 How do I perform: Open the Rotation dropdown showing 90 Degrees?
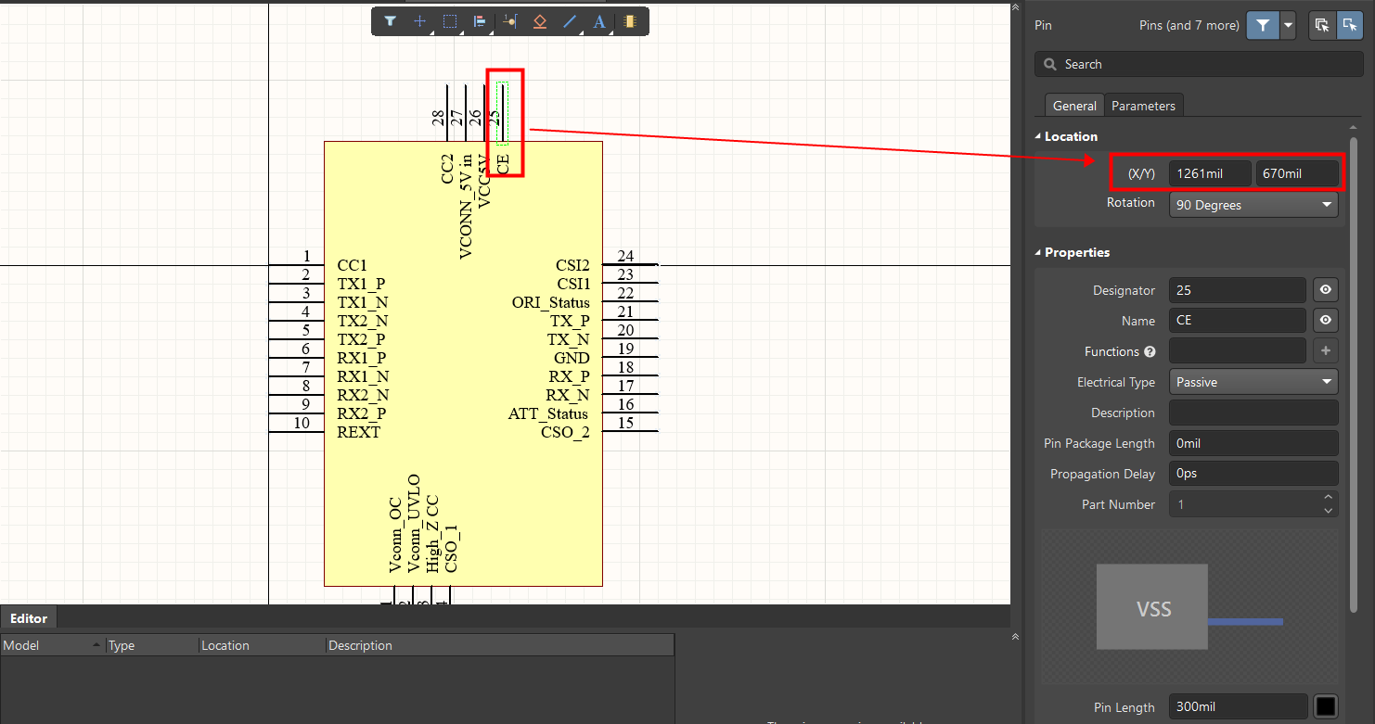coord(1253,205)
